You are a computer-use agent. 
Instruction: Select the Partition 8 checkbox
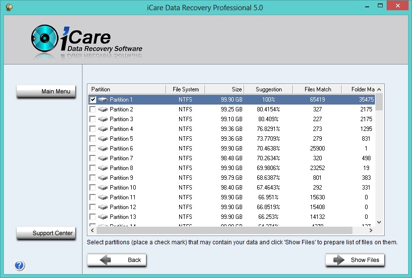coord(93,168)
